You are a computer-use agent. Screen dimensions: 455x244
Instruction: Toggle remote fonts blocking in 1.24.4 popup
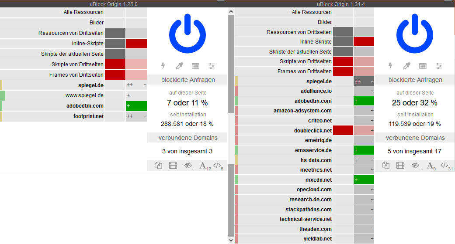(430, 166)
